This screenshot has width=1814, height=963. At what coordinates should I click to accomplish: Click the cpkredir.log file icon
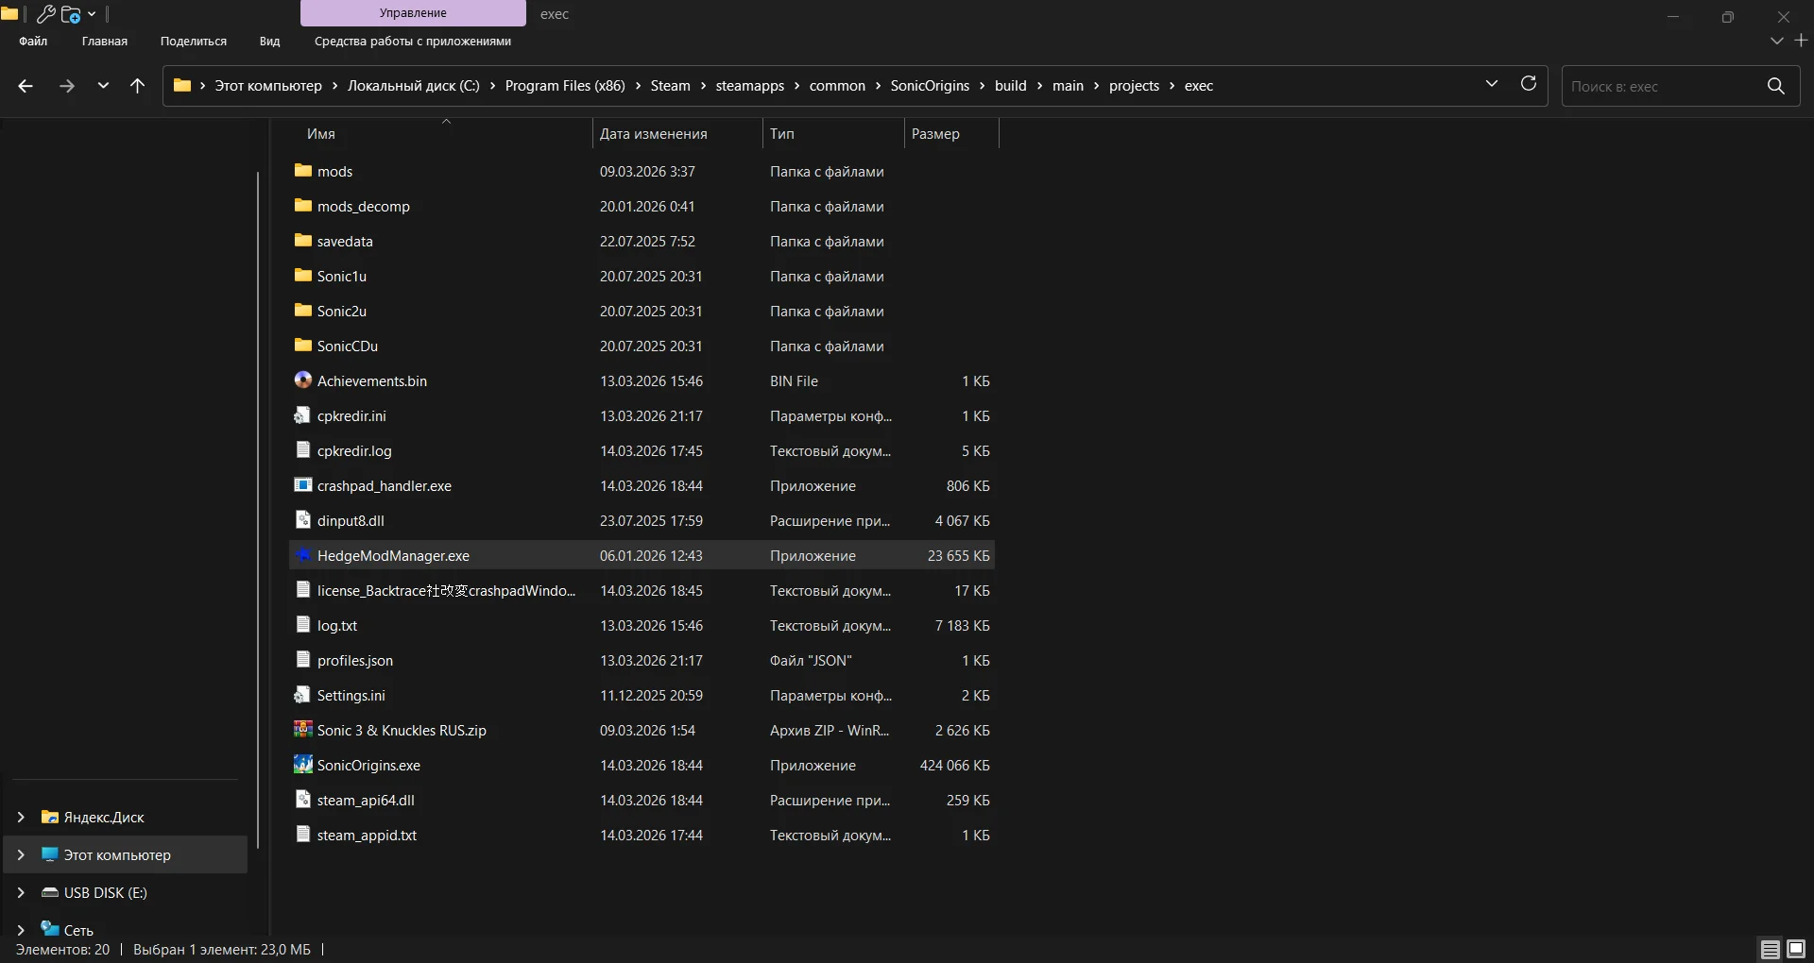tap(302, 450)
